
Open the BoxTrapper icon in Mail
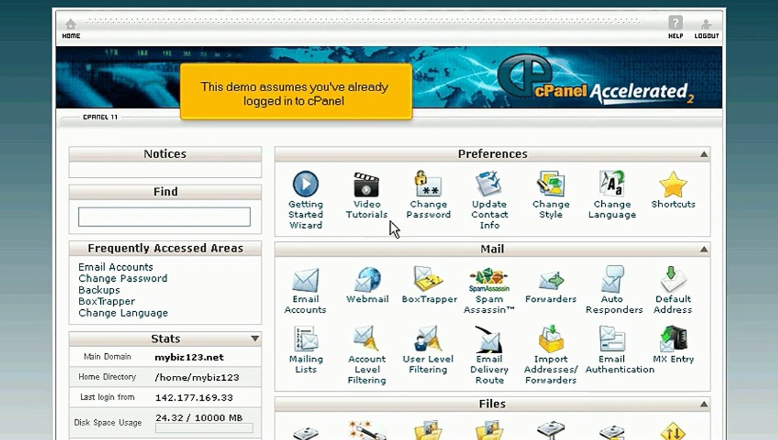(x=429, y=279)
